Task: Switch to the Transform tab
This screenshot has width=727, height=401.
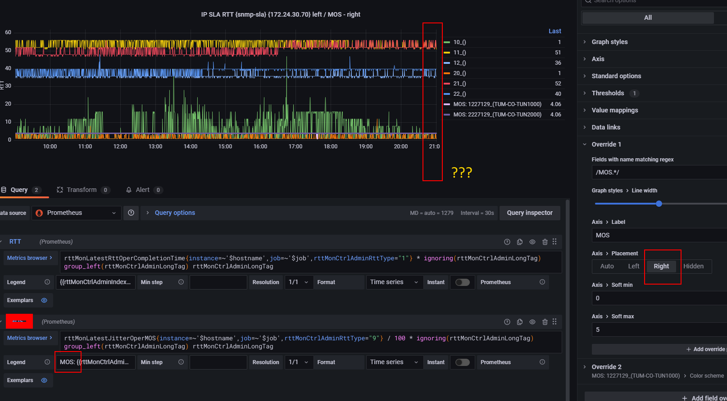Action: coord(83,190)
